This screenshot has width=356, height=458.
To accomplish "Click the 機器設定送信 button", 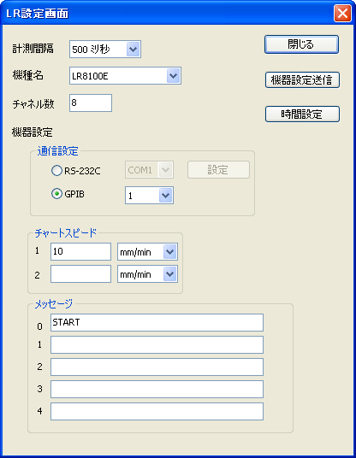I will [302, 79].
